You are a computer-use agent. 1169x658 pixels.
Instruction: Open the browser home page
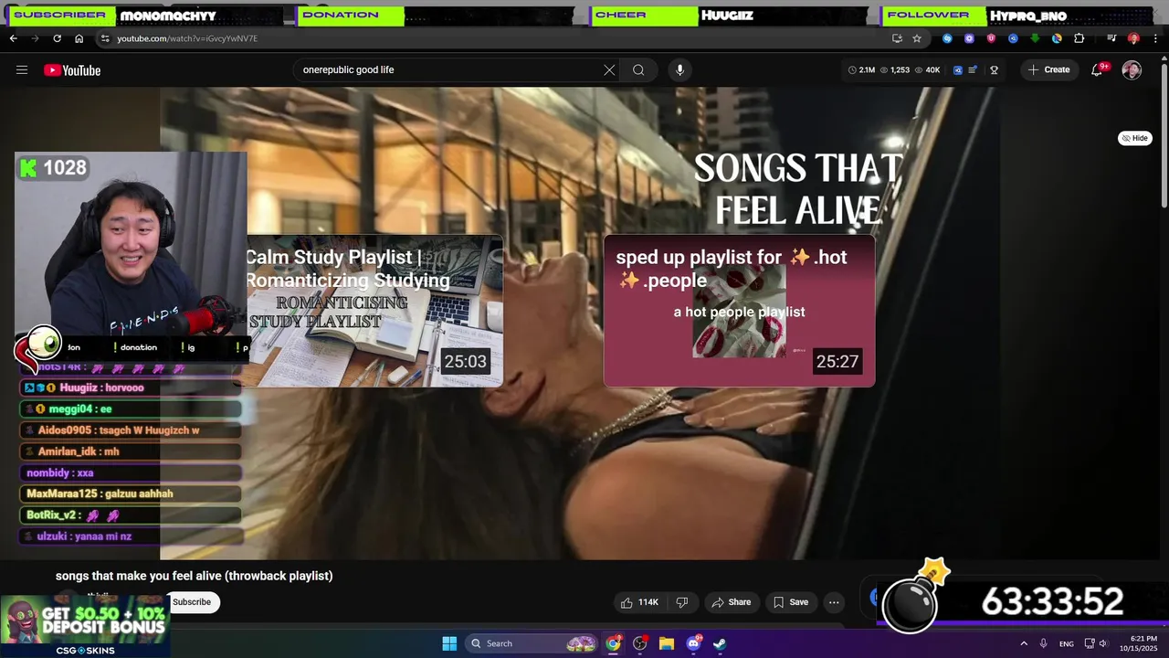pyautogui.click(x=79, y=38)
